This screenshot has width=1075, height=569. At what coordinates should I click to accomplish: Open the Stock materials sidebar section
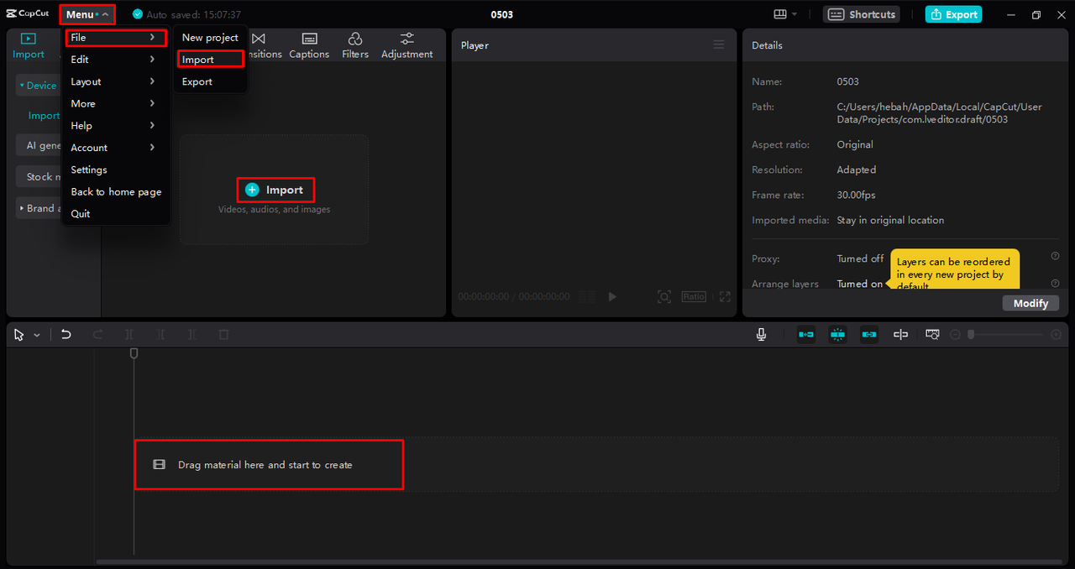(x=39, y=176)
